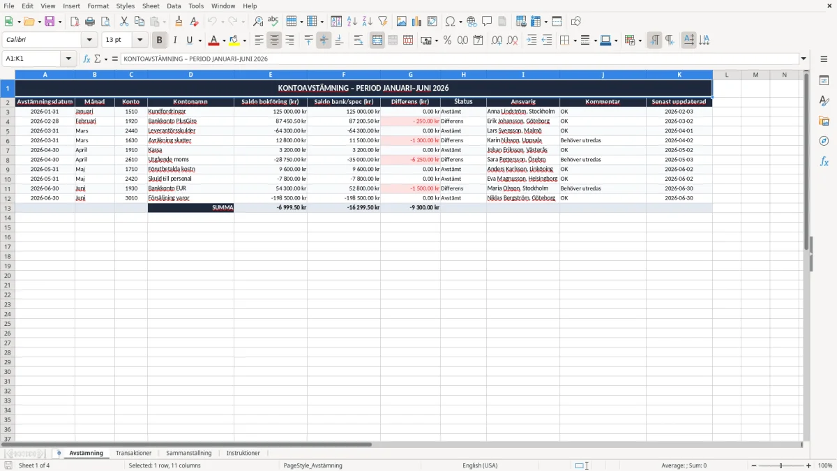The height and width of the screenshot is (471, 837).
Task: Open the sidebar Navigator compass icon
Action: click(824, 141)
